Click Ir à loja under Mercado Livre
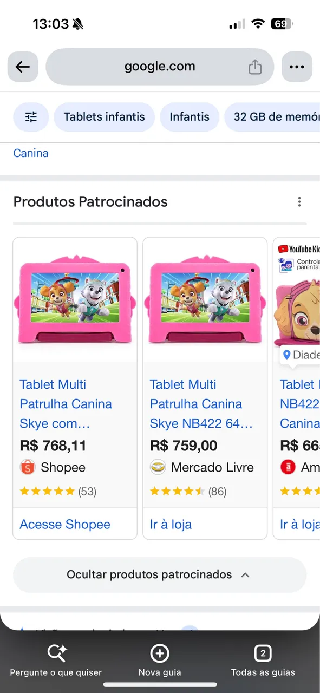 tap(171, 524)
